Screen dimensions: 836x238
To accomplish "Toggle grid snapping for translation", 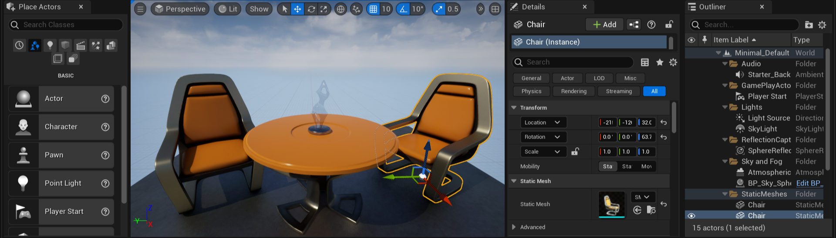I will 373,9.
